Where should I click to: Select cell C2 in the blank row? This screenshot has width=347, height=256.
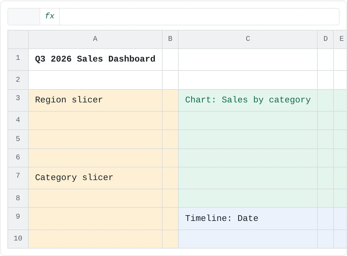248,80
